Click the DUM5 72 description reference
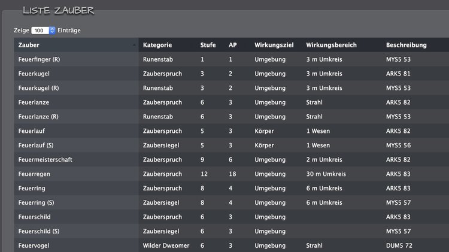 pos(398,245)
